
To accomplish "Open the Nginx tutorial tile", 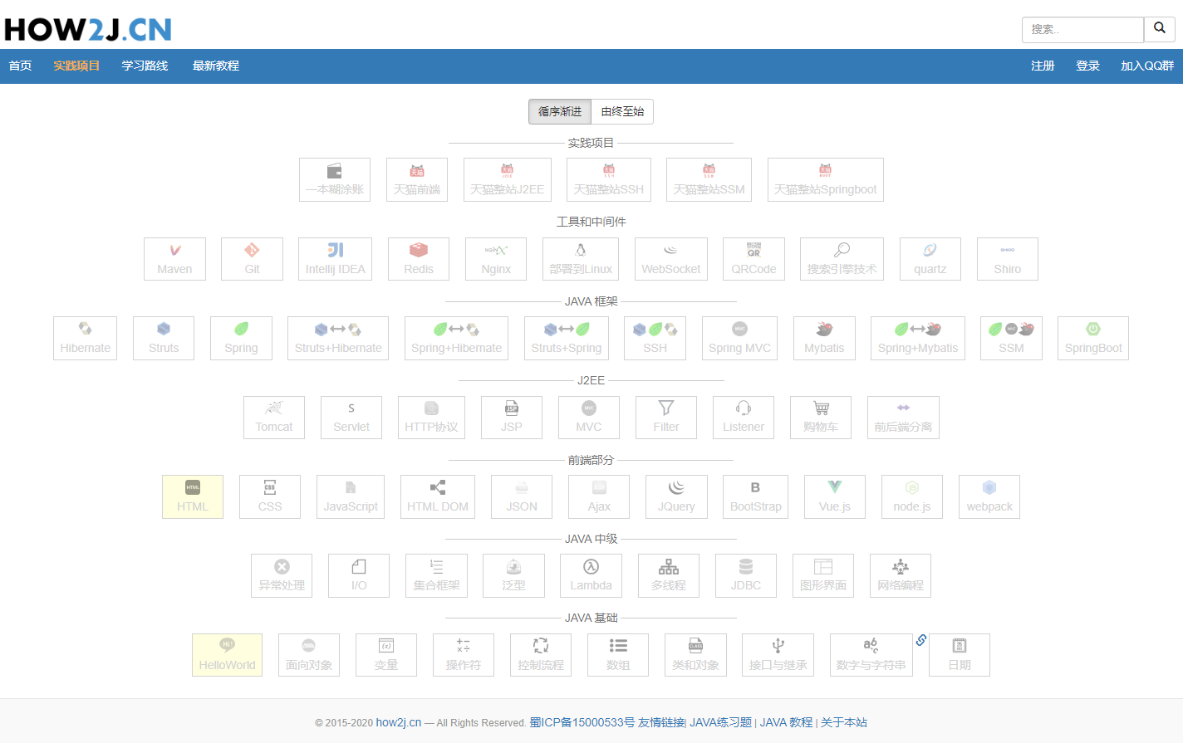I will [496, 259].
